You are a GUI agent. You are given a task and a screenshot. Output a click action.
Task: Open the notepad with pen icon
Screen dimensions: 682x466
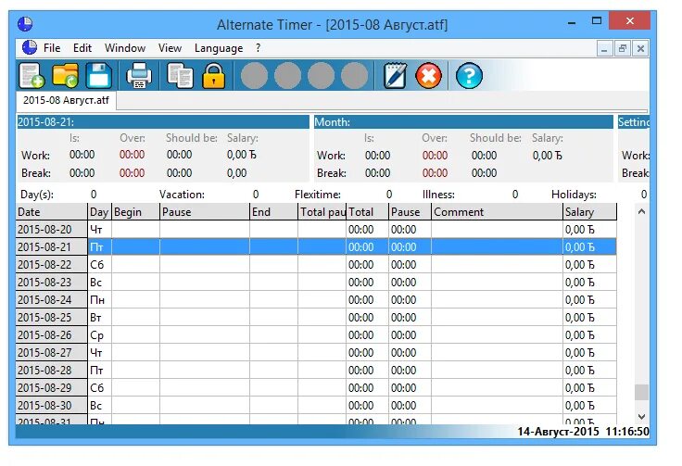[x=395, y=76]
